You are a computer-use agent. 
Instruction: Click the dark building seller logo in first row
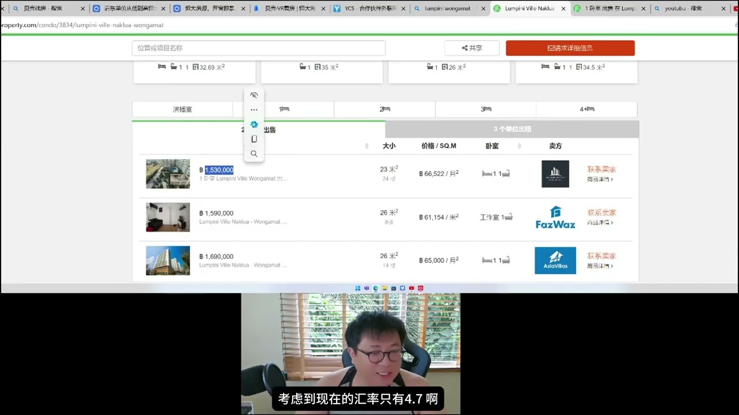[555, 173]
